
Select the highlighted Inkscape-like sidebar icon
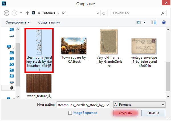(12, 88)
